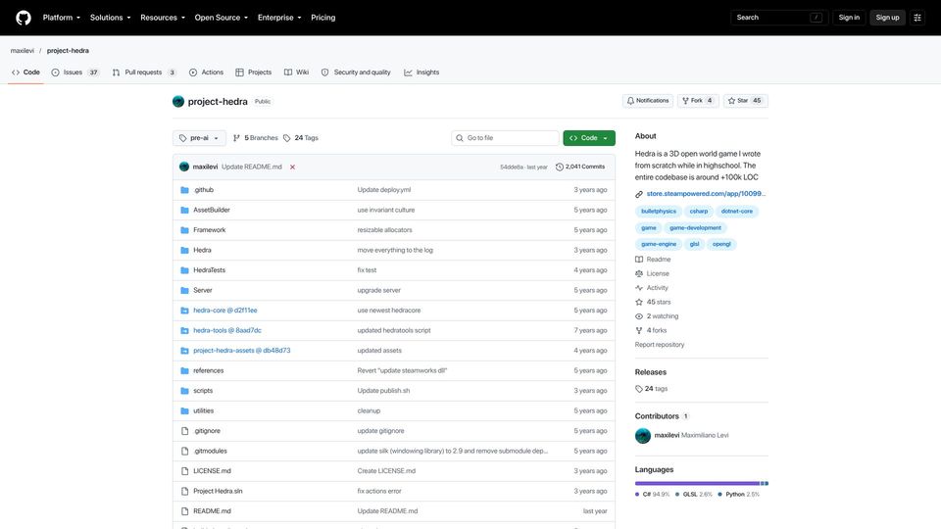Click the hedra-core submodule icon

(x=185, y=311)
